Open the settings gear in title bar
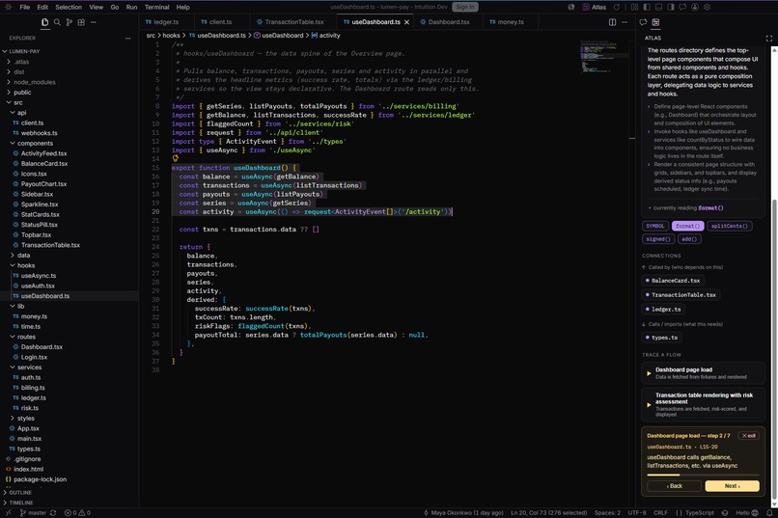 point(707,7)
